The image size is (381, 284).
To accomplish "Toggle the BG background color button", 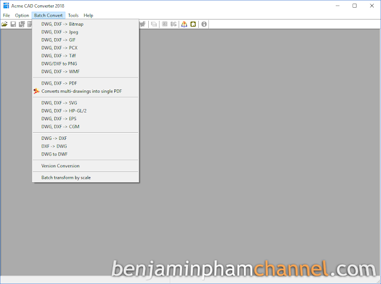I will pos(173,24).
